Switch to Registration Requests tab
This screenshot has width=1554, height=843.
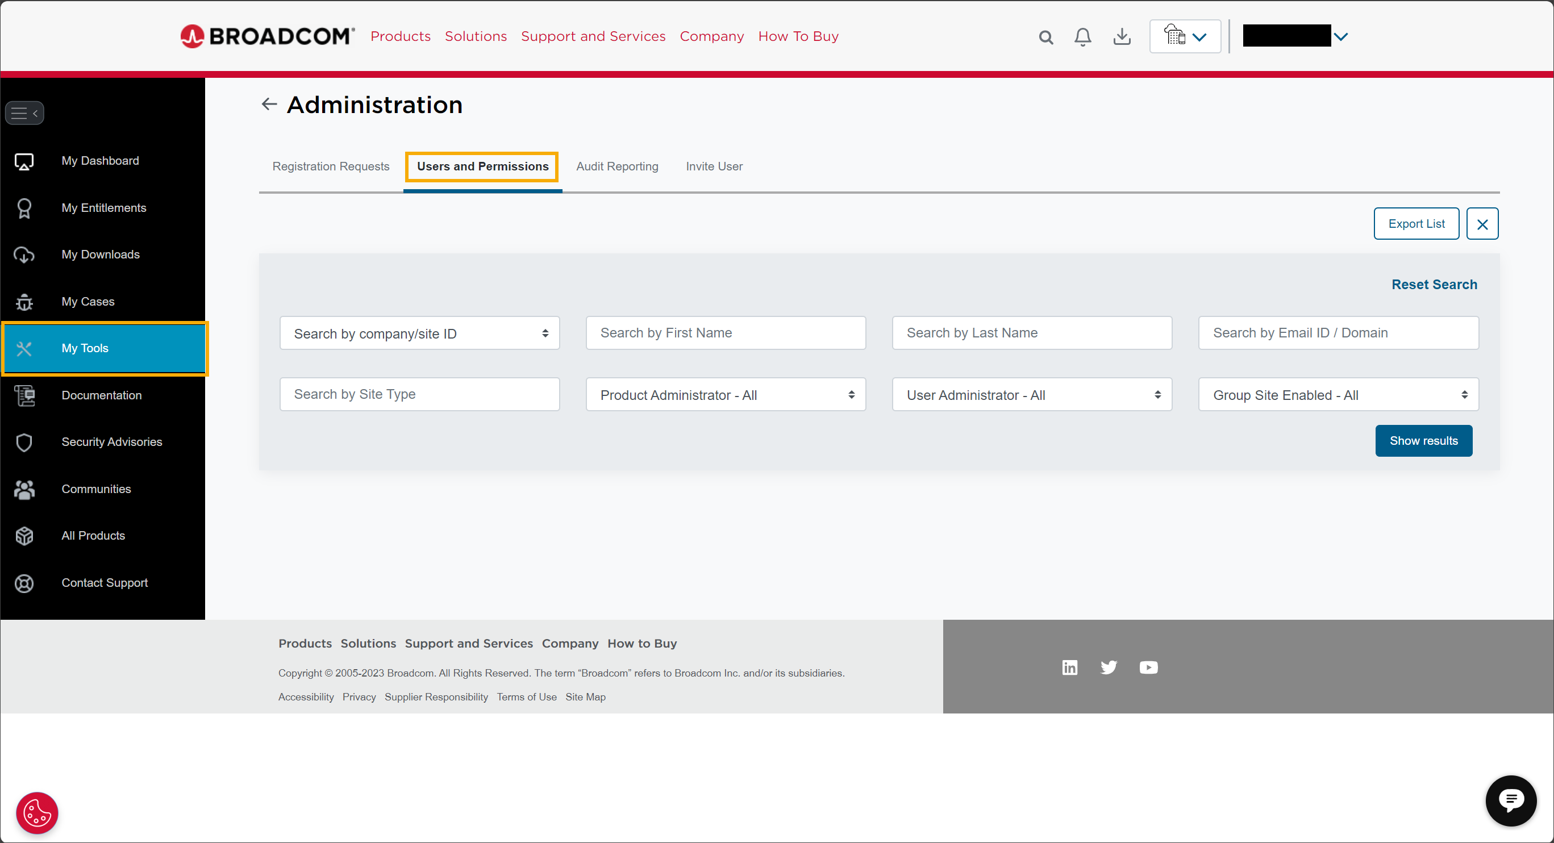pos(331,166)
